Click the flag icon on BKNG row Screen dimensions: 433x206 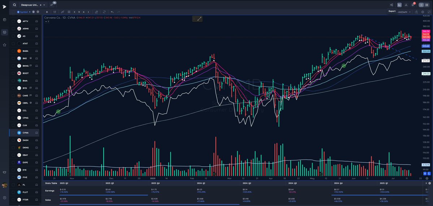30,66
